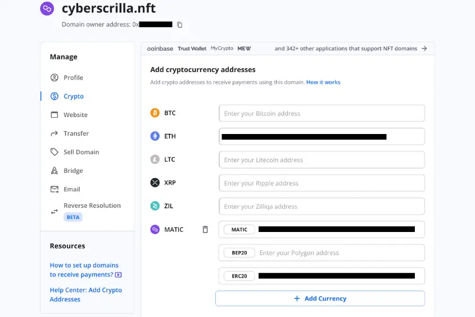
Task: Click the arrow next to supported applications
Action: pos(424,48)
